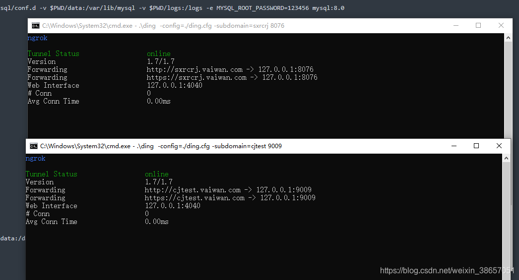Click https://cjtest.vaiwan.com forwarding line
Image resolution: width=519 pixels, height=280 pixels.
coord(230,198)
